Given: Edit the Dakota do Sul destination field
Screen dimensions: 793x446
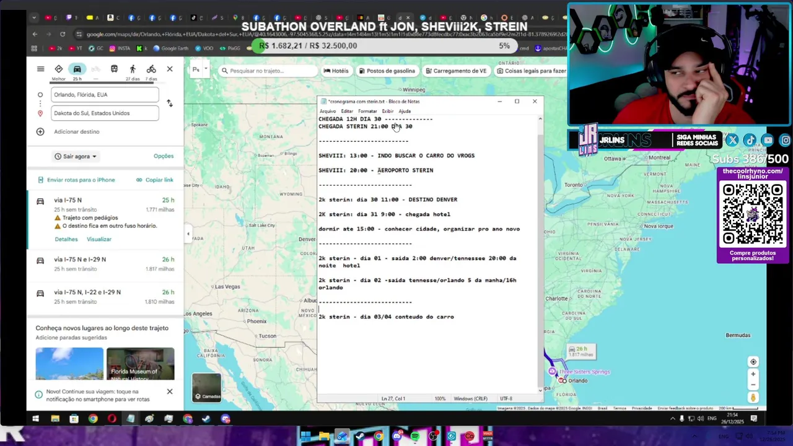Looking at the screenshot, I should click(x=104, y=113).
